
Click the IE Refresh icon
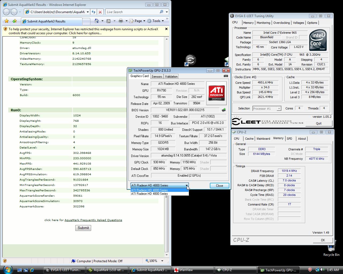(x=93, y=12)
